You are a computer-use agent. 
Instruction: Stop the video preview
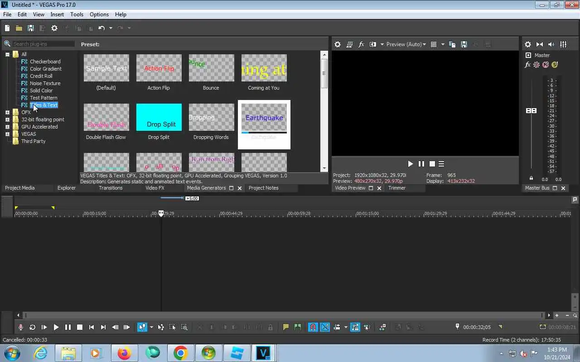432,164
